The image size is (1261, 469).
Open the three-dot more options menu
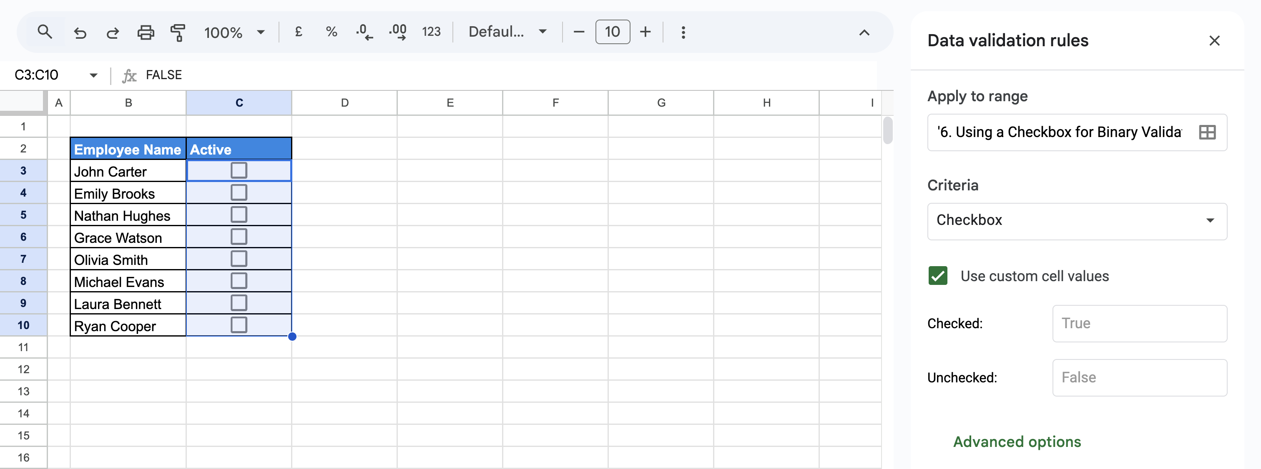point(683,33)
